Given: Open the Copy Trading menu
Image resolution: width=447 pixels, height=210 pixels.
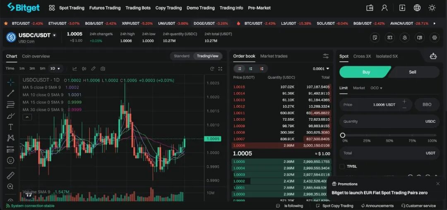Looking at the screenshot, I should pyautogui.click(x=168, y=8).
